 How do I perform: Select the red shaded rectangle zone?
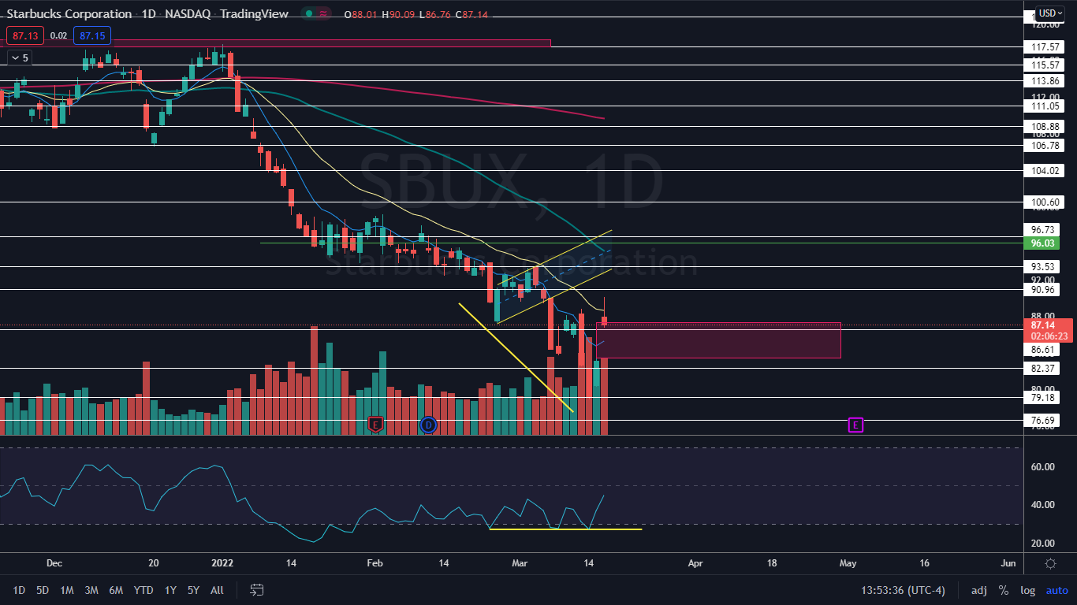tap(718, 340)
